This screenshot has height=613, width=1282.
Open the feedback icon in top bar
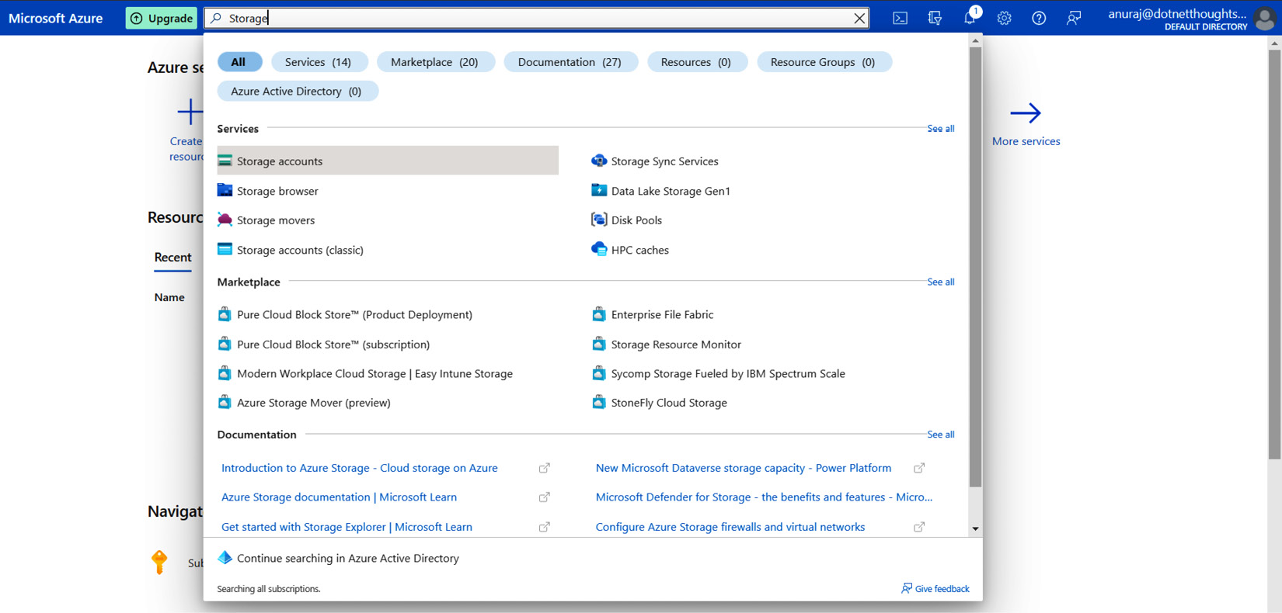pyautogui.click(x=1074, y=18)
